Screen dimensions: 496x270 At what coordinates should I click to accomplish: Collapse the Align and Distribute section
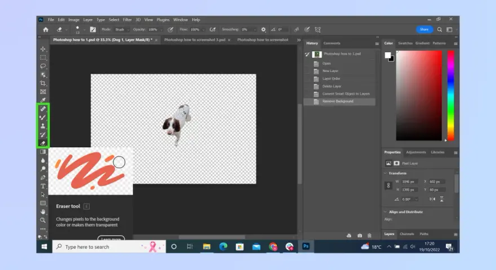tap(385, 212)
